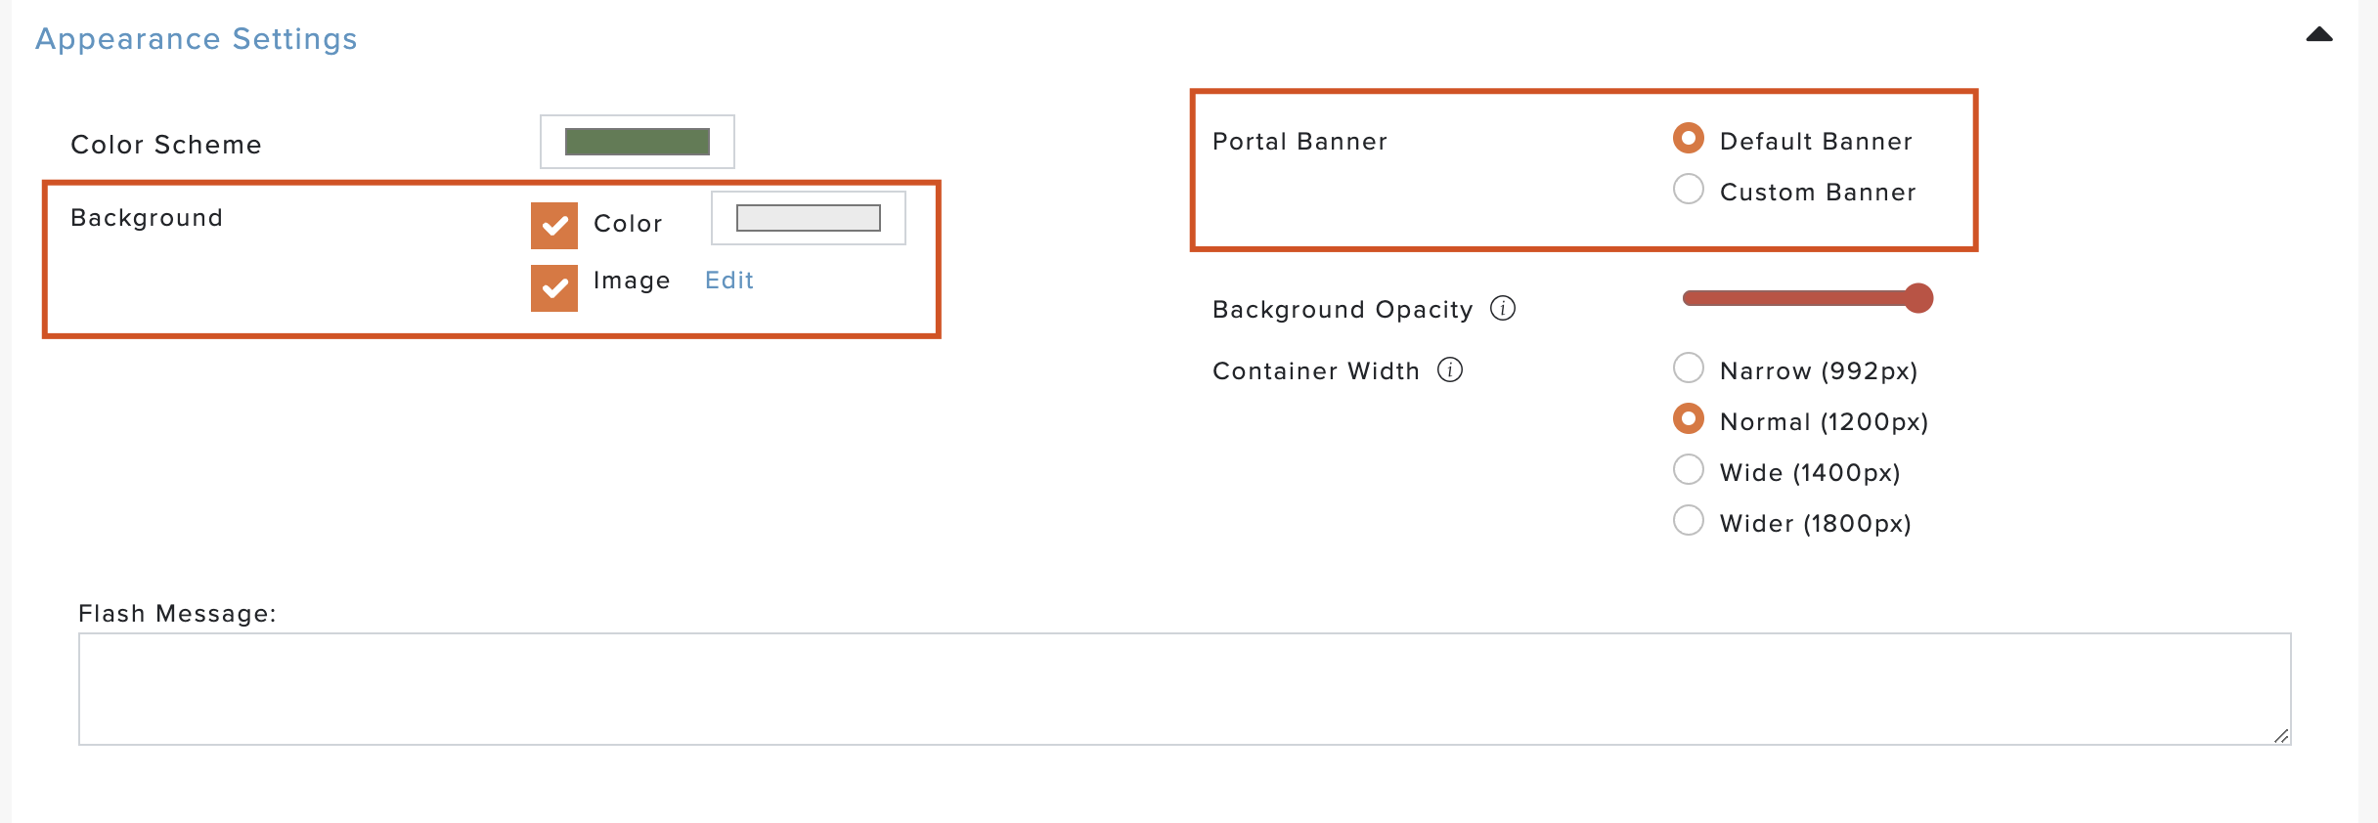Viewport: 2378px width, 823px height.
Task: Open the Background color swatch picker
Action: click(809, 218)
